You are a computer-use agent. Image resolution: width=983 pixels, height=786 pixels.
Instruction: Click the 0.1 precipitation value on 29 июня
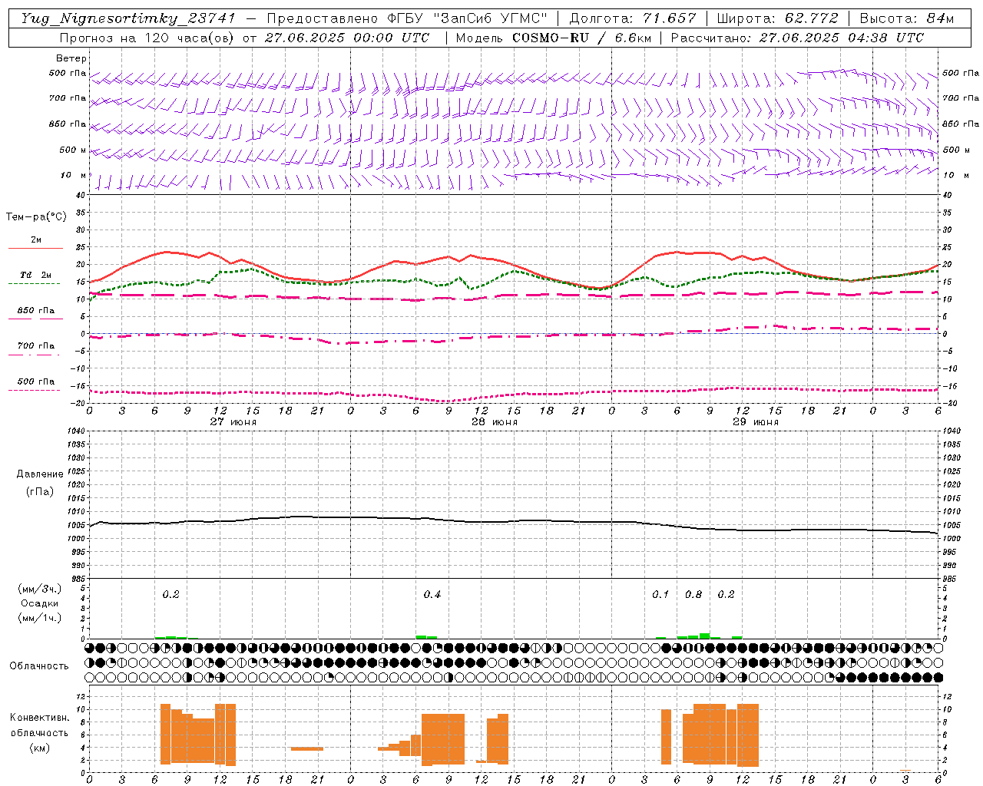click(x=660, y=594)
